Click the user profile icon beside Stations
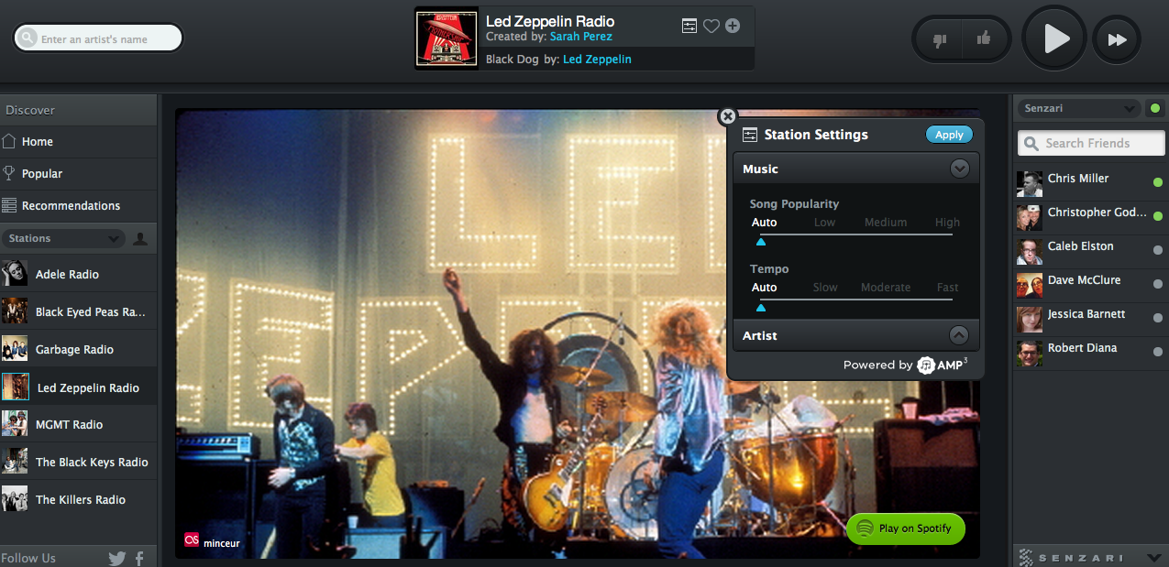The height and width of the screenshot is (567, 1169). click(140, 238)
